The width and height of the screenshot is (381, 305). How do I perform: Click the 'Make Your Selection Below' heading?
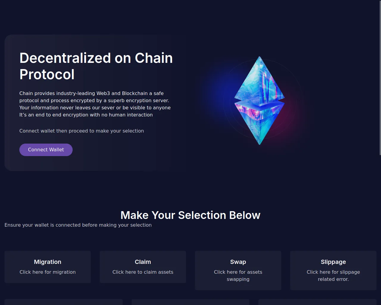(x=190, y=215)
